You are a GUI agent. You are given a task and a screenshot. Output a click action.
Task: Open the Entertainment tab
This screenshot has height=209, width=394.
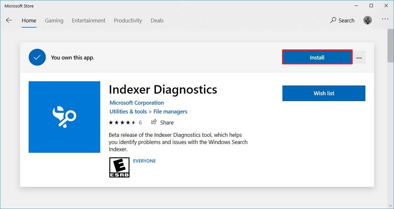pos(88,21)
